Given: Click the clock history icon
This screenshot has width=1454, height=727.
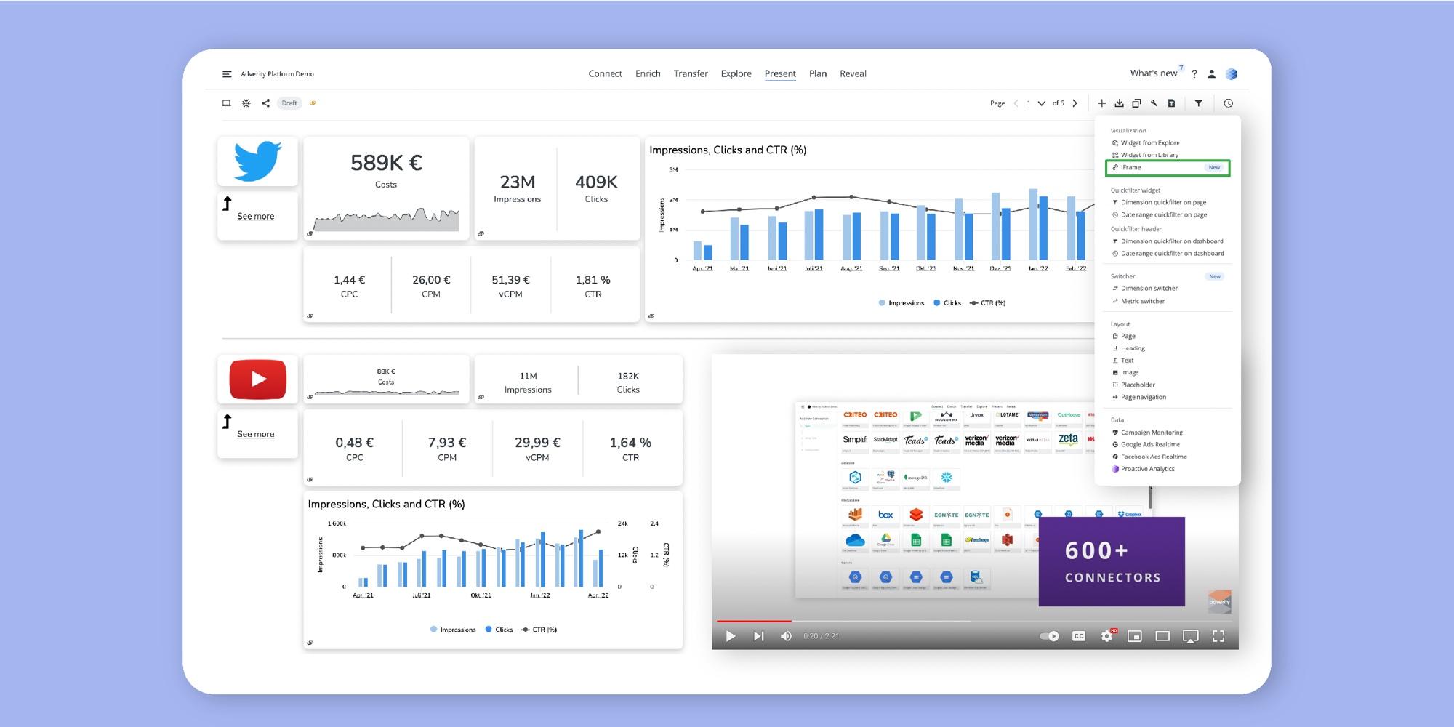Looking at the screenshot, I should click(1229, 103).
